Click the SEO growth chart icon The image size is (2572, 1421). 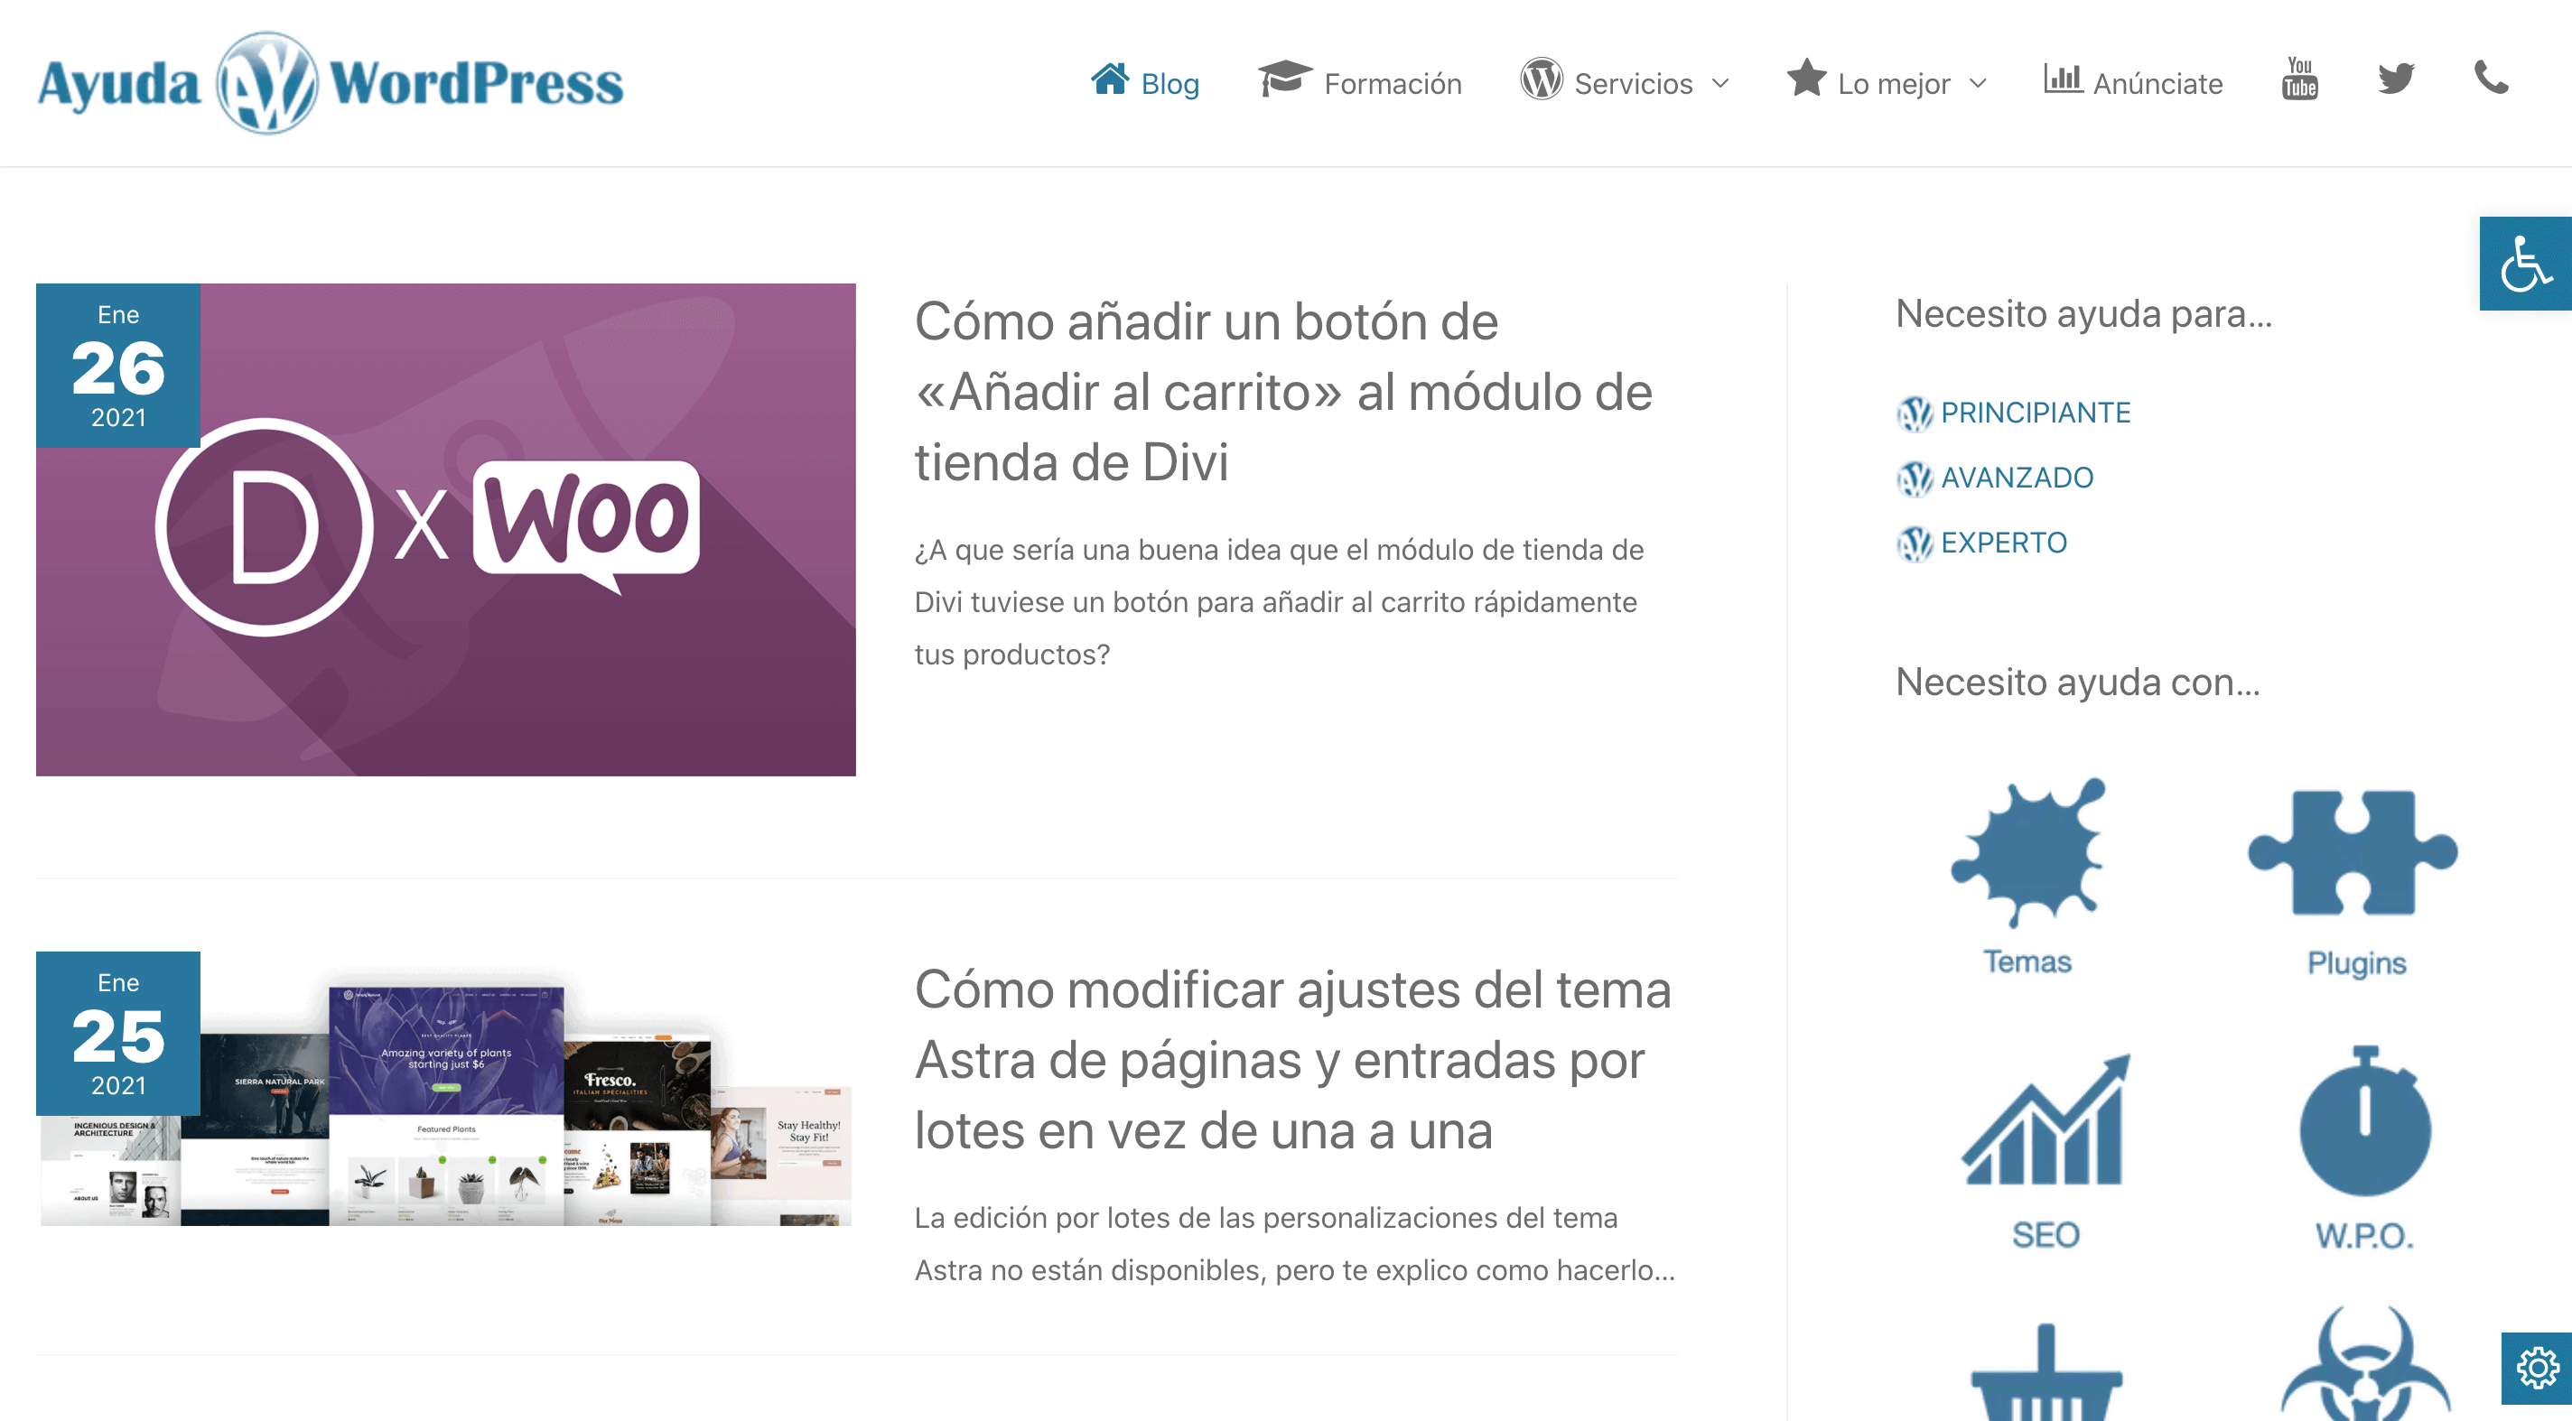pos(2045,1119)
